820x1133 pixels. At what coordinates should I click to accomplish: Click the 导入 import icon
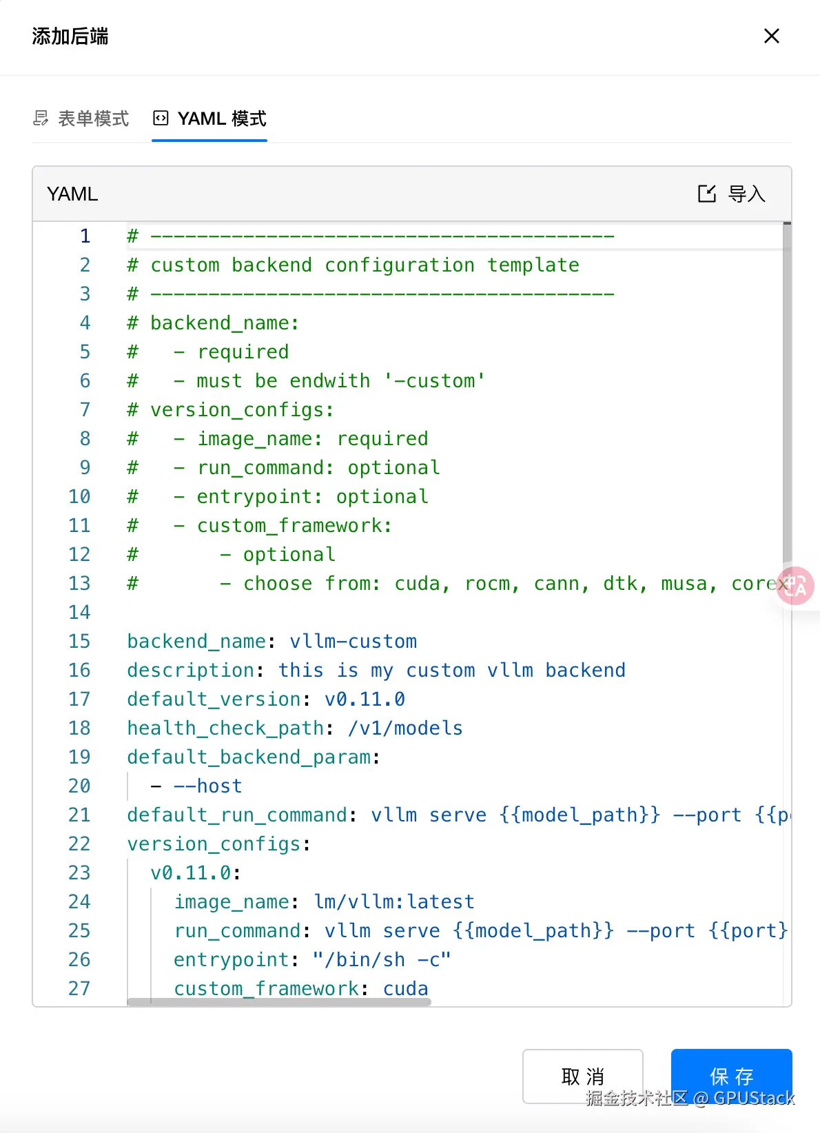click(707, 194)
